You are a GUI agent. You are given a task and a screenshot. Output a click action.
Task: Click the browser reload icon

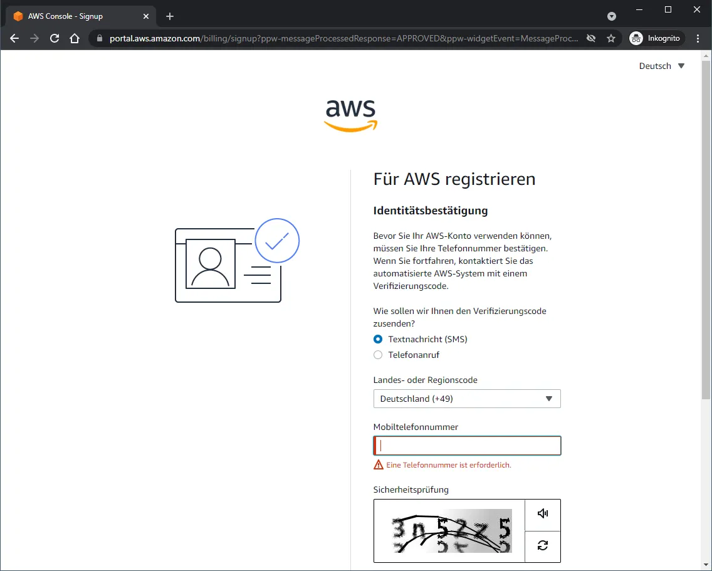point(55,38)
